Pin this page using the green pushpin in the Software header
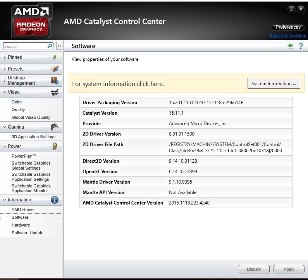Screen dimensions: 308x280 pos(290,46)
